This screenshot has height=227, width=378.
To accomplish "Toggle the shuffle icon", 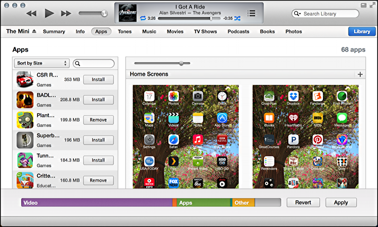I will coord(237,18).
